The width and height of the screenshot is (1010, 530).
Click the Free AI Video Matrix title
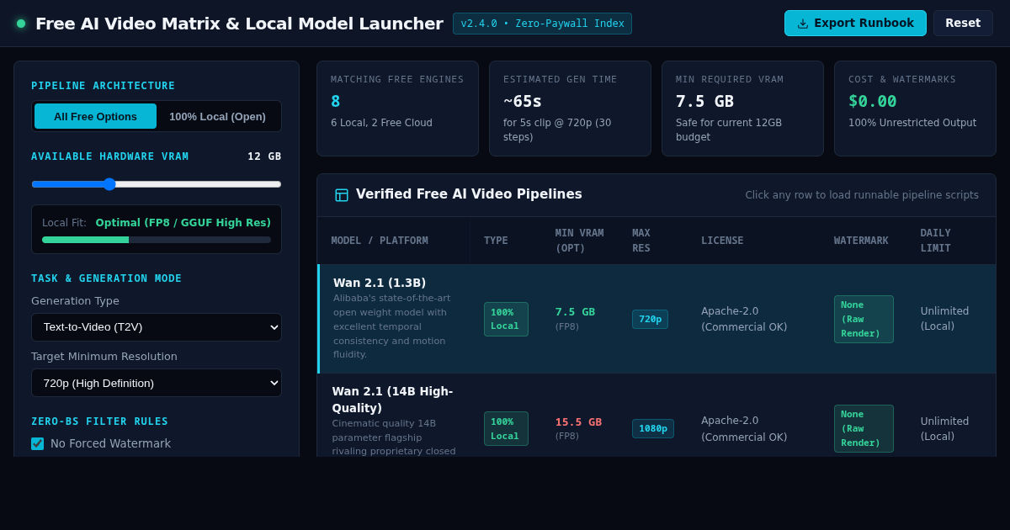pyautogui.click(x=239, y=24)
